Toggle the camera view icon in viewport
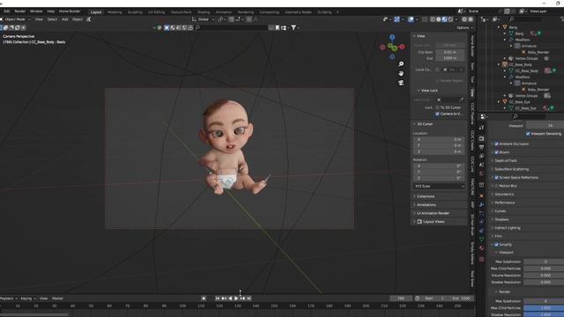 [401, 83]
